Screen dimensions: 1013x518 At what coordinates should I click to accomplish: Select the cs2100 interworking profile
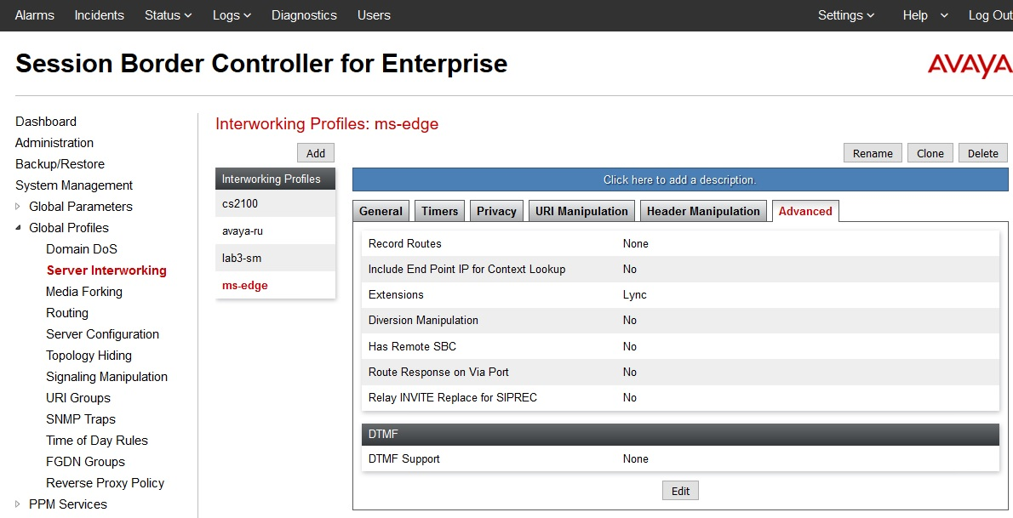[275, 203]
